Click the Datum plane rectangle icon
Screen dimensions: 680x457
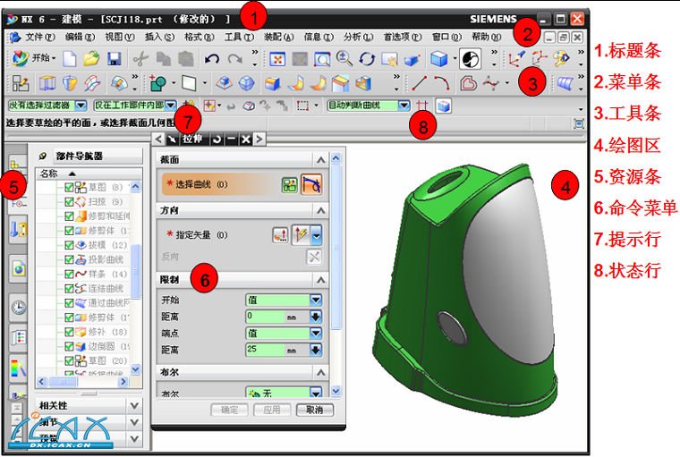point(189,83)
